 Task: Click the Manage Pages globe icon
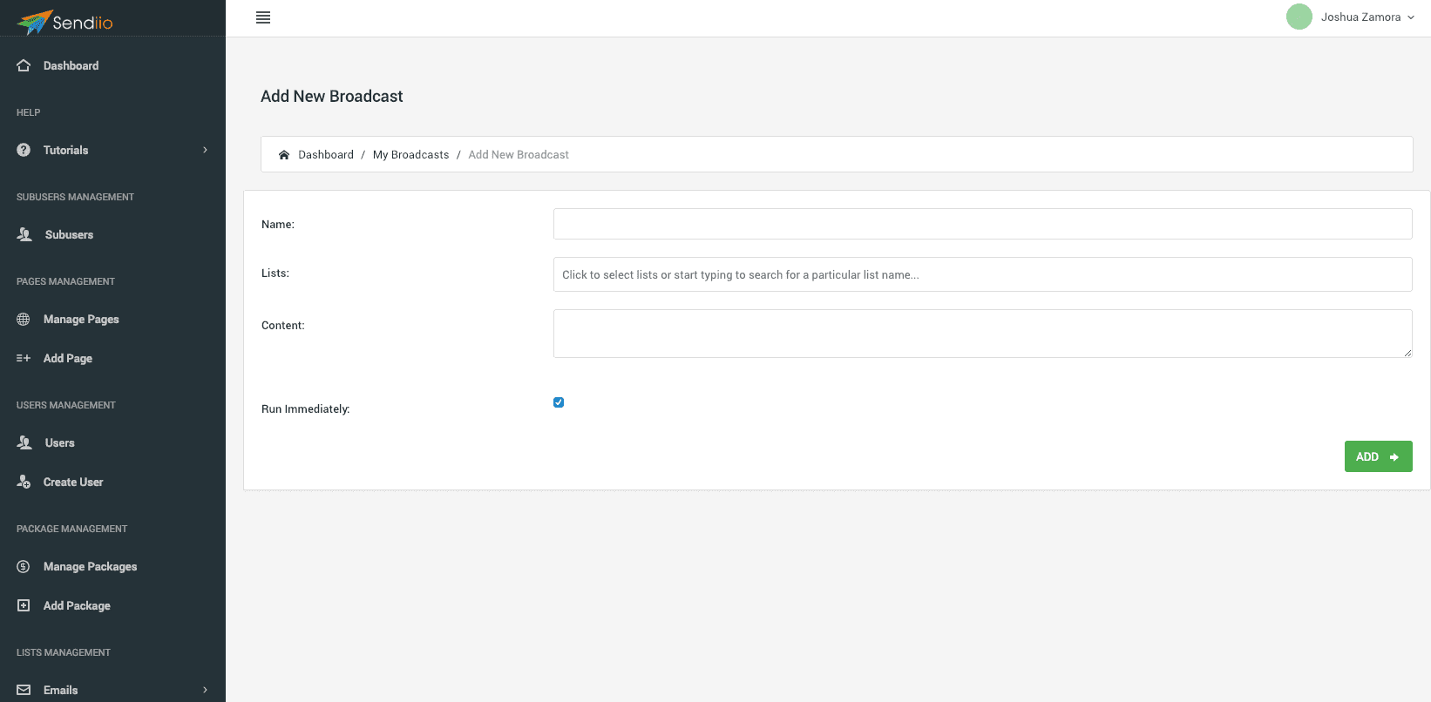click(24, 319)
